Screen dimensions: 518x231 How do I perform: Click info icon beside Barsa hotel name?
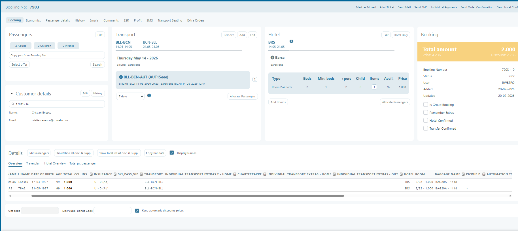point(272,57)
